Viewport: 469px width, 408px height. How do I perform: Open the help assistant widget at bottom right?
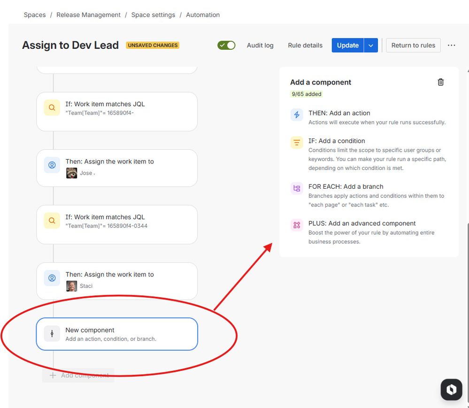pyautogui.click(x=451, y=389)
